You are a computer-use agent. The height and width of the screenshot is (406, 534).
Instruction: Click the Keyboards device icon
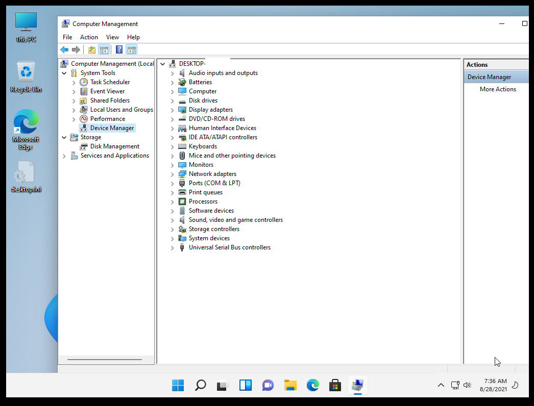coord(182,146)
